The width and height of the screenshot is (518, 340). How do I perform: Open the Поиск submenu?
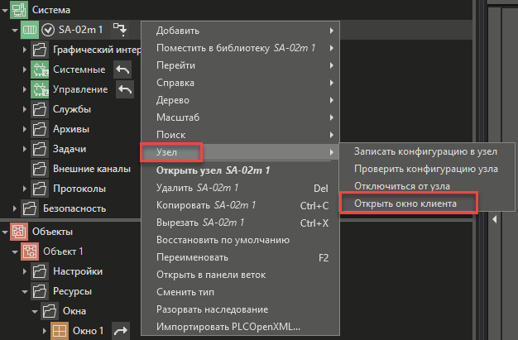(x=240, y=135)
